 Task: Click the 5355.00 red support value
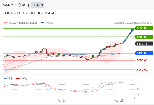[142, 60]
